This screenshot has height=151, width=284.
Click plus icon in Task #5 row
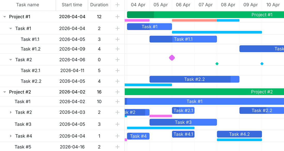tap(117, 147)
